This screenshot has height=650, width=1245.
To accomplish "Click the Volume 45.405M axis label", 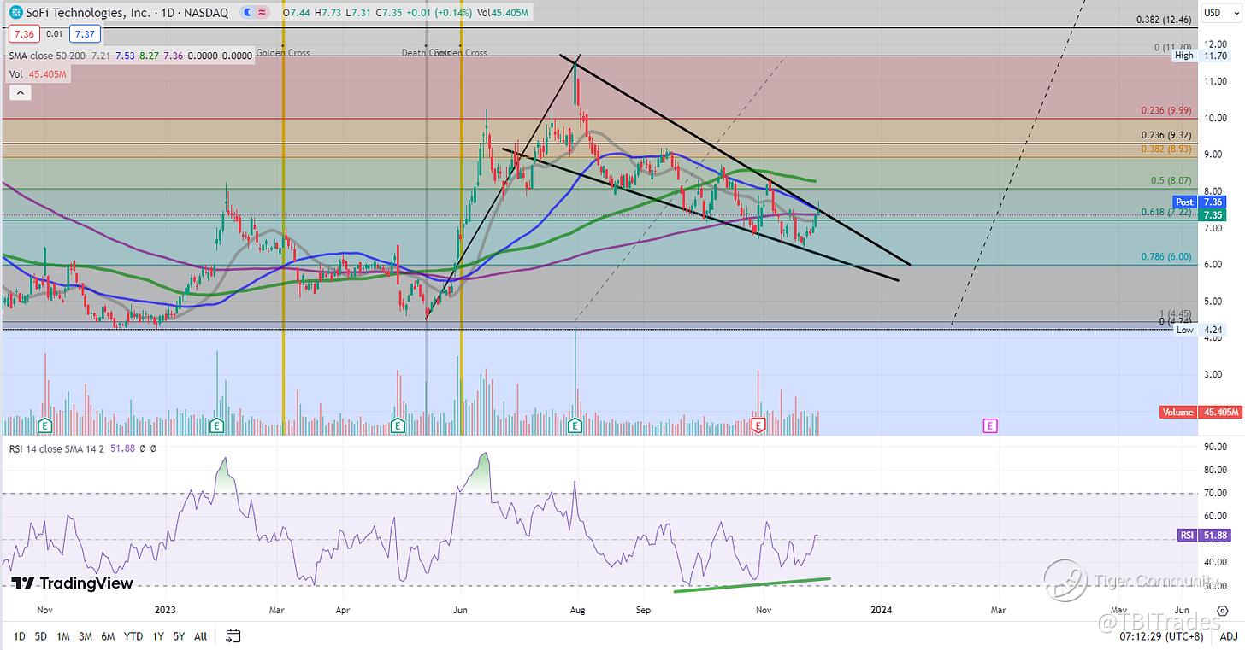I will point(1201,413).
